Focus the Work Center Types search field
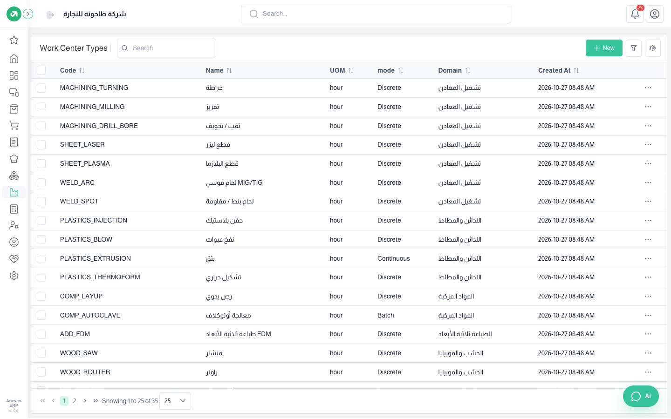 pos(166,48)
